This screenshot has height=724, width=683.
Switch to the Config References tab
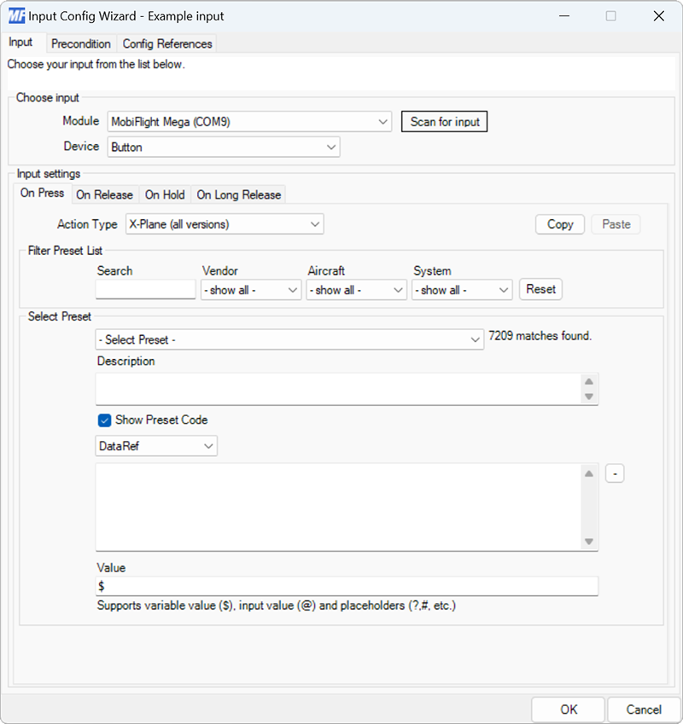[166, 43]
